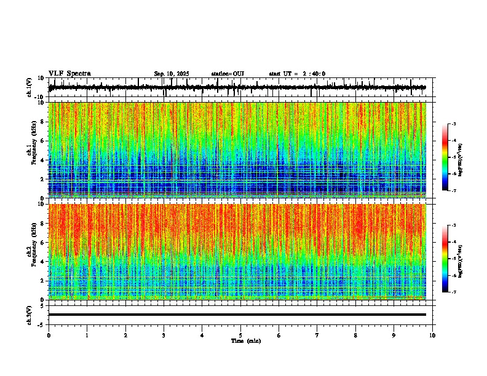Click the log(PSD) label beside ch.2 color bar
This screenshot has height=376, width=487.
pyautogui.click(x=461, y=261)
